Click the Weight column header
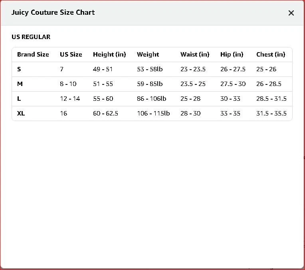This screenshot has width=305, height=270. coord(148,55)
